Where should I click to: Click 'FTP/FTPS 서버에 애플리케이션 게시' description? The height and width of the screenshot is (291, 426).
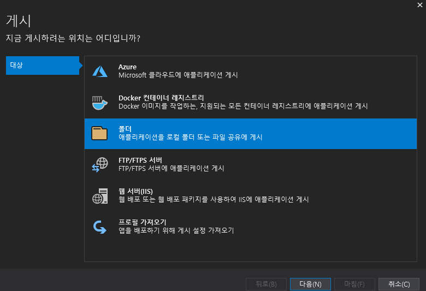[171, 169]
